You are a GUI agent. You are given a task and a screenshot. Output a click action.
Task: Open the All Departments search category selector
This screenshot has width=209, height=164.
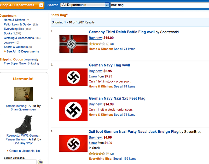85,5
